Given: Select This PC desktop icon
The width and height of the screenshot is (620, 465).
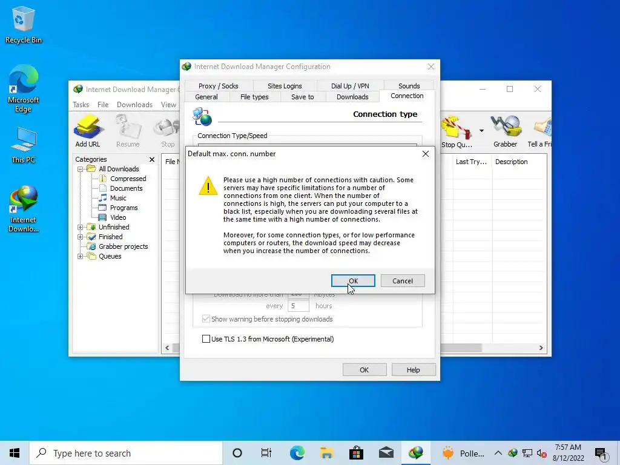Looking at the screenshot, I should [x=24, y=145].
